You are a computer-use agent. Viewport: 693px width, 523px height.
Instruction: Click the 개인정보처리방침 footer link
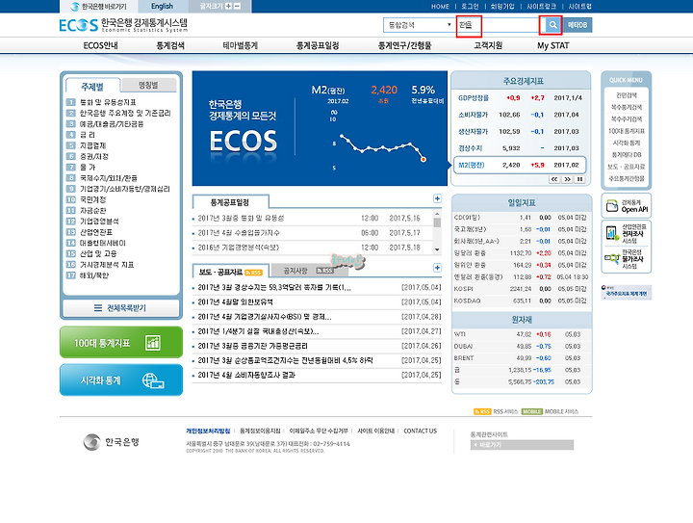tap(208, 431)
